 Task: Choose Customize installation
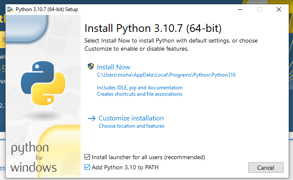131,118
